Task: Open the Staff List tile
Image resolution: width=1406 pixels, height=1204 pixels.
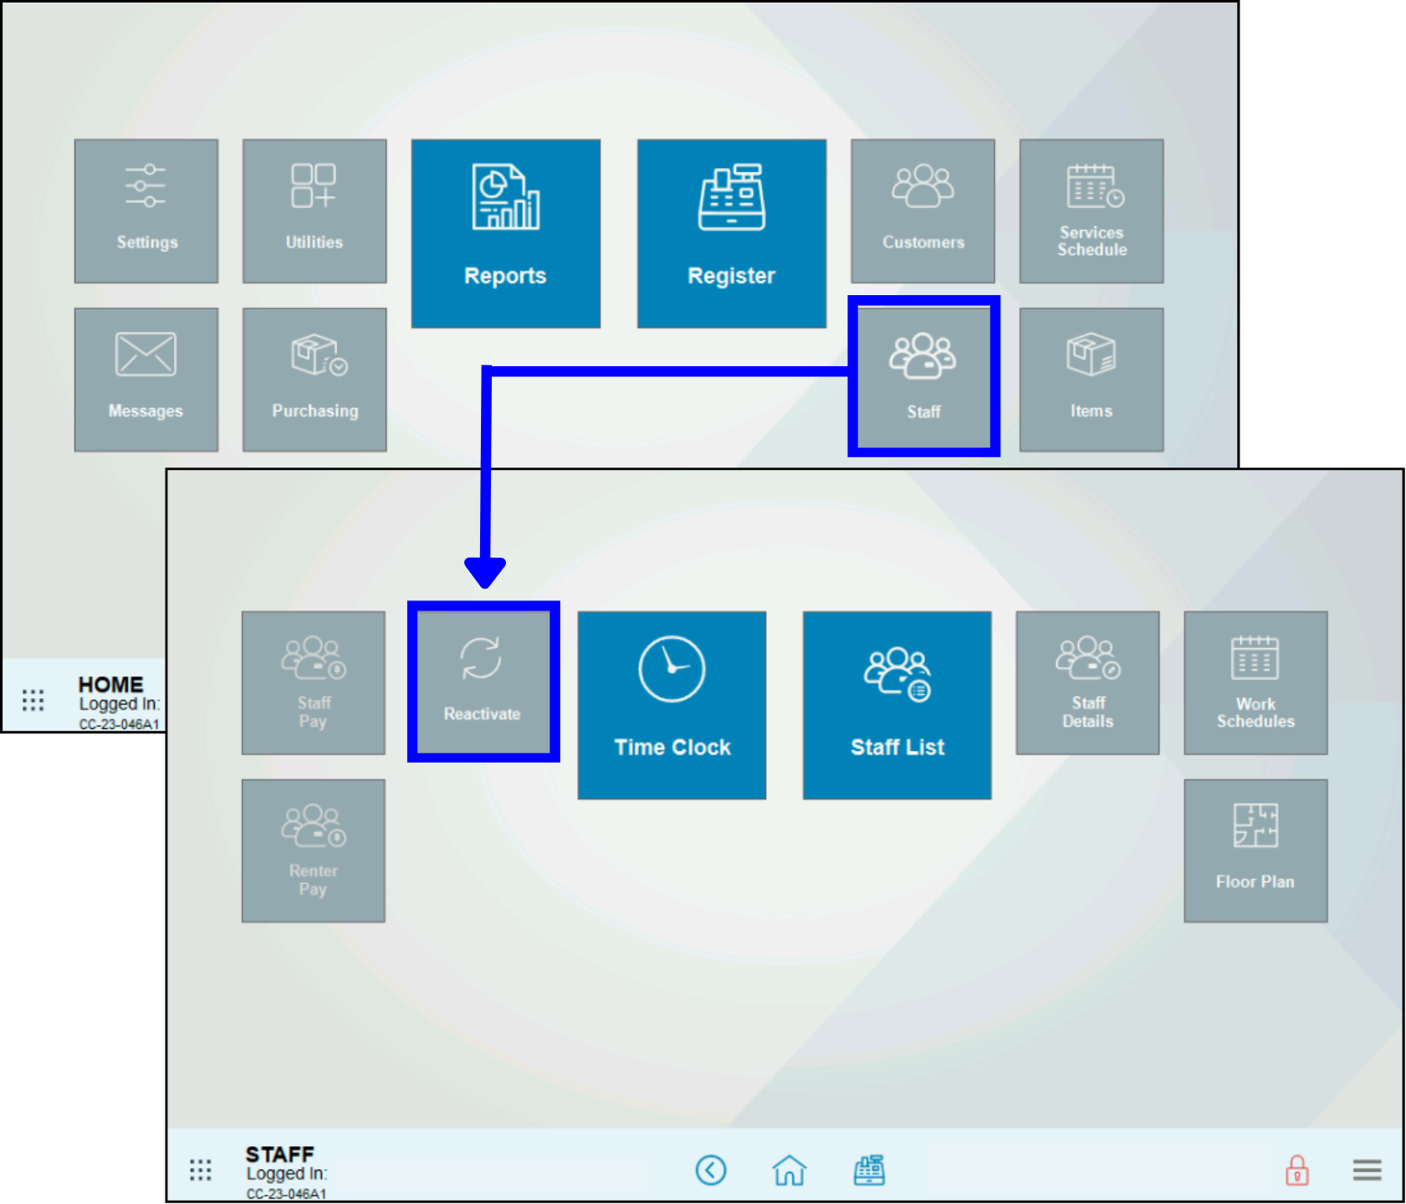Action: pyautogui.click(x=897, y=705)
